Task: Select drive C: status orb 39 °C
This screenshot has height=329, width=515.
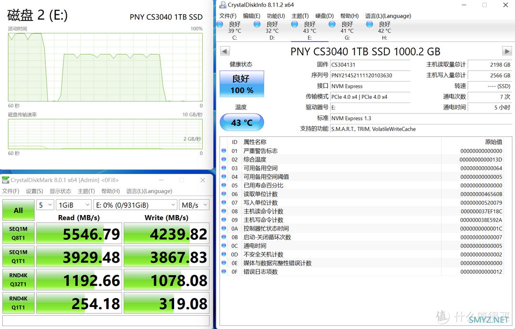Action: click(220, 24)
